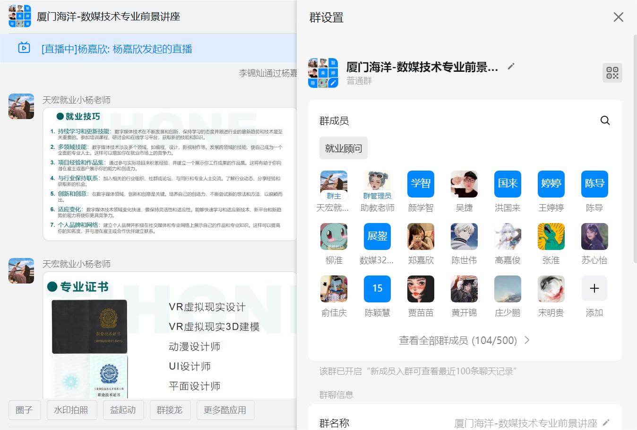Viewport: 637px width, 430px height.
Task: Open 群接龙 from the toolbar
Action: [170, 410]
